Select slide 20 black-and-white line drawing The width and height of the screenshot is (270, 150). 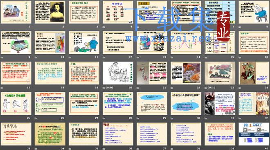pyautogui.click(x=118, y=73)
